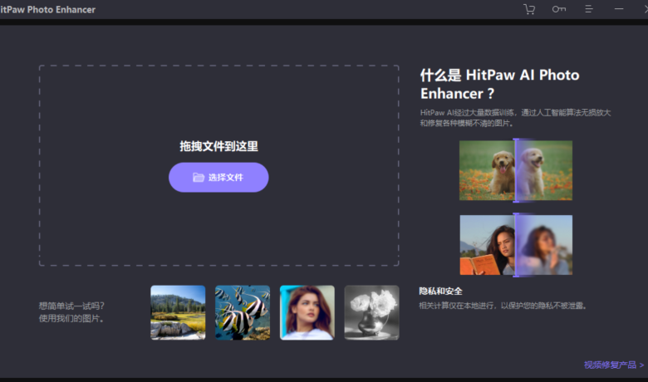
Task: Open the hamburger menu in title bar
Action: (x=589, y=9)
